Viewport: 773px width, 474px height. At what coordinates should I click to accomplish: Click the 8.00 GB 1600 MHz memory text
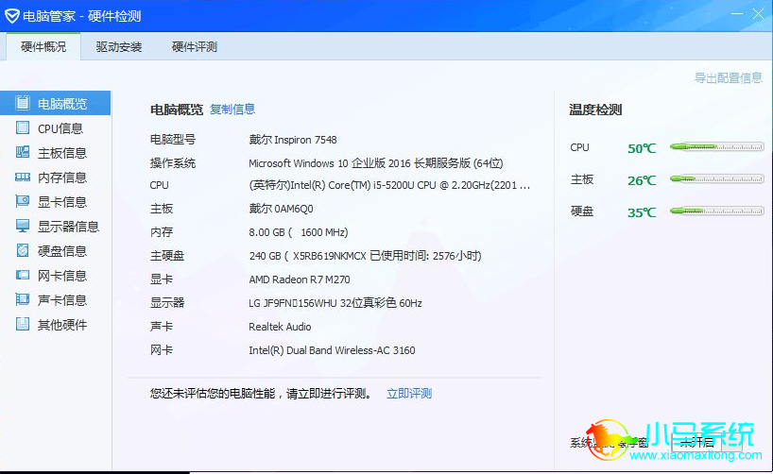pos(299,232)
